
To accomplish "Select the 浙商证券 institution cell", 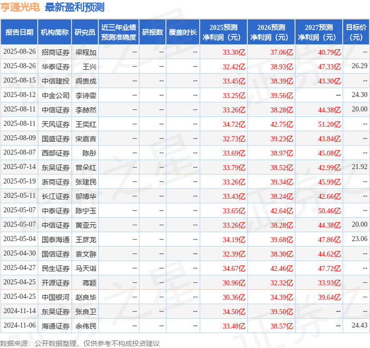I will tap(55, 182).
